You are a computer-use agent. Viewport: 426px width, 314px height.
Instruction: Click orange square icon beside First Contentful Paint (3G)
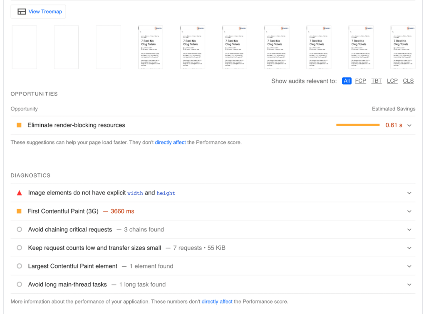19,212
